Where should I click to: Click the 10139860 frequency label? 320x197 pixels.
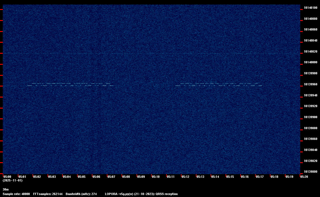point(311,139)
